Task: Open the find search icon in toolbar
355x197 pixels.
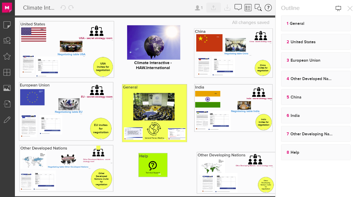Action: pos(258,8)
